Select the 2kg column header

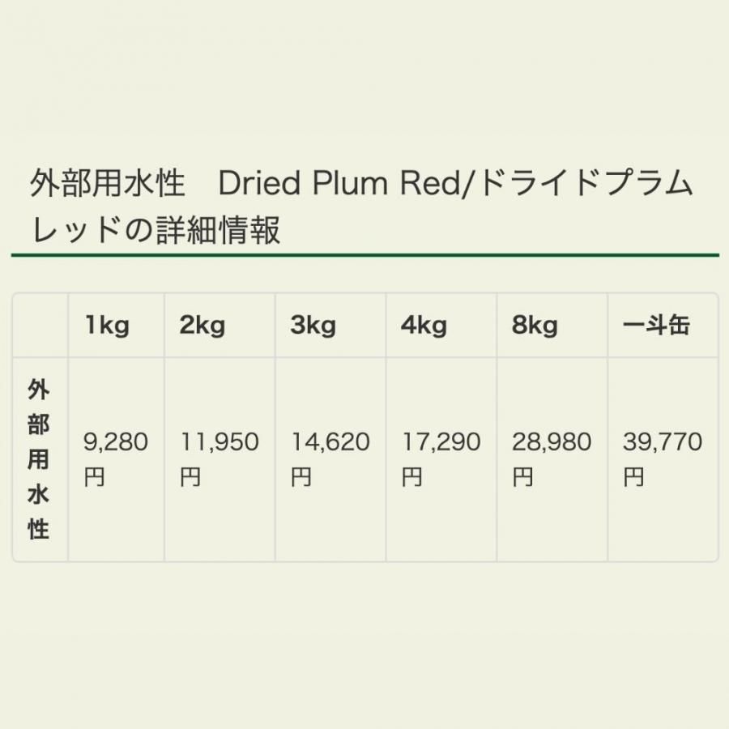(220, 325)
